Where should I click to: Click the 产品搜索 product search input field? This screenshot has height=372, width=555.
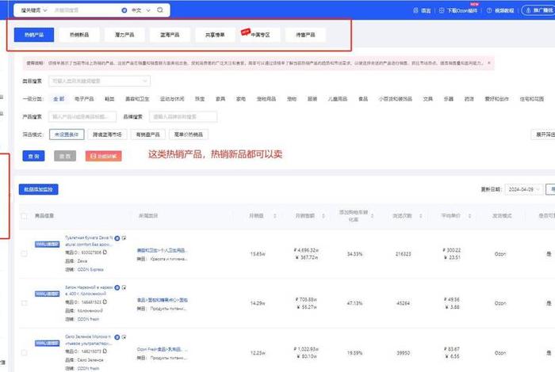[82, 116]
